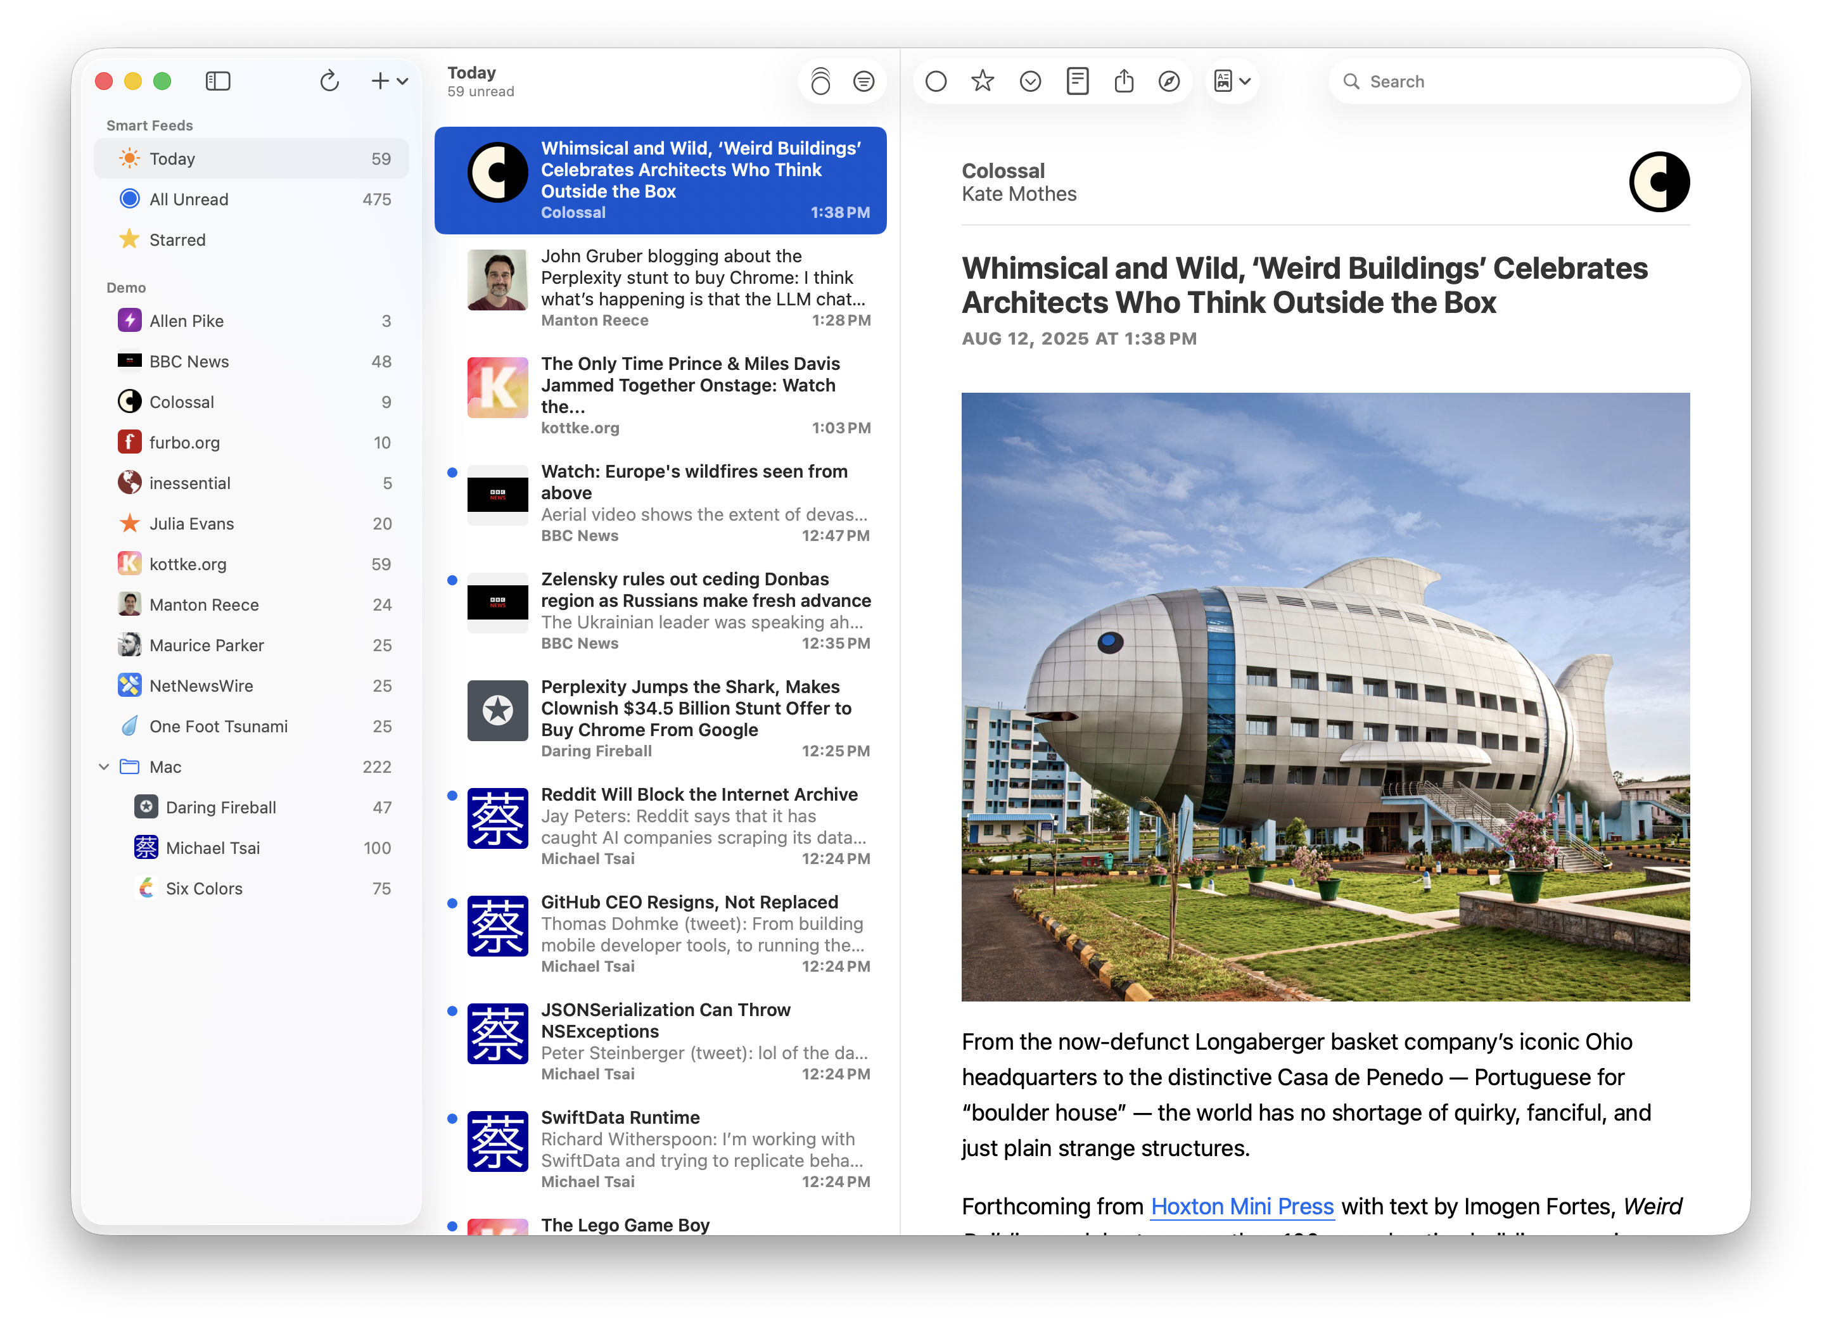
Task: Open the add feed plus menu
Action: point(390,81)
